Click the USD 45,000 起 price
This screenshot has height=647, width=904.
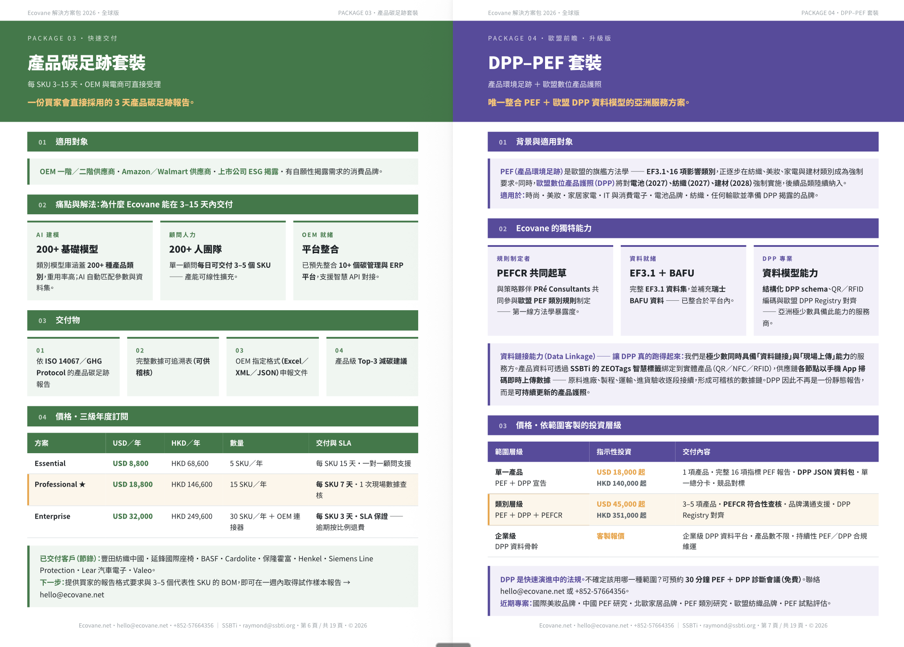621,504
